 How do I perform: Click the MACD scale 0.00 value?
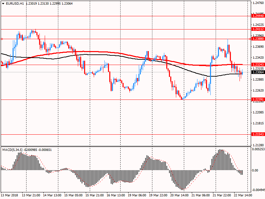[x=255, y=170]
